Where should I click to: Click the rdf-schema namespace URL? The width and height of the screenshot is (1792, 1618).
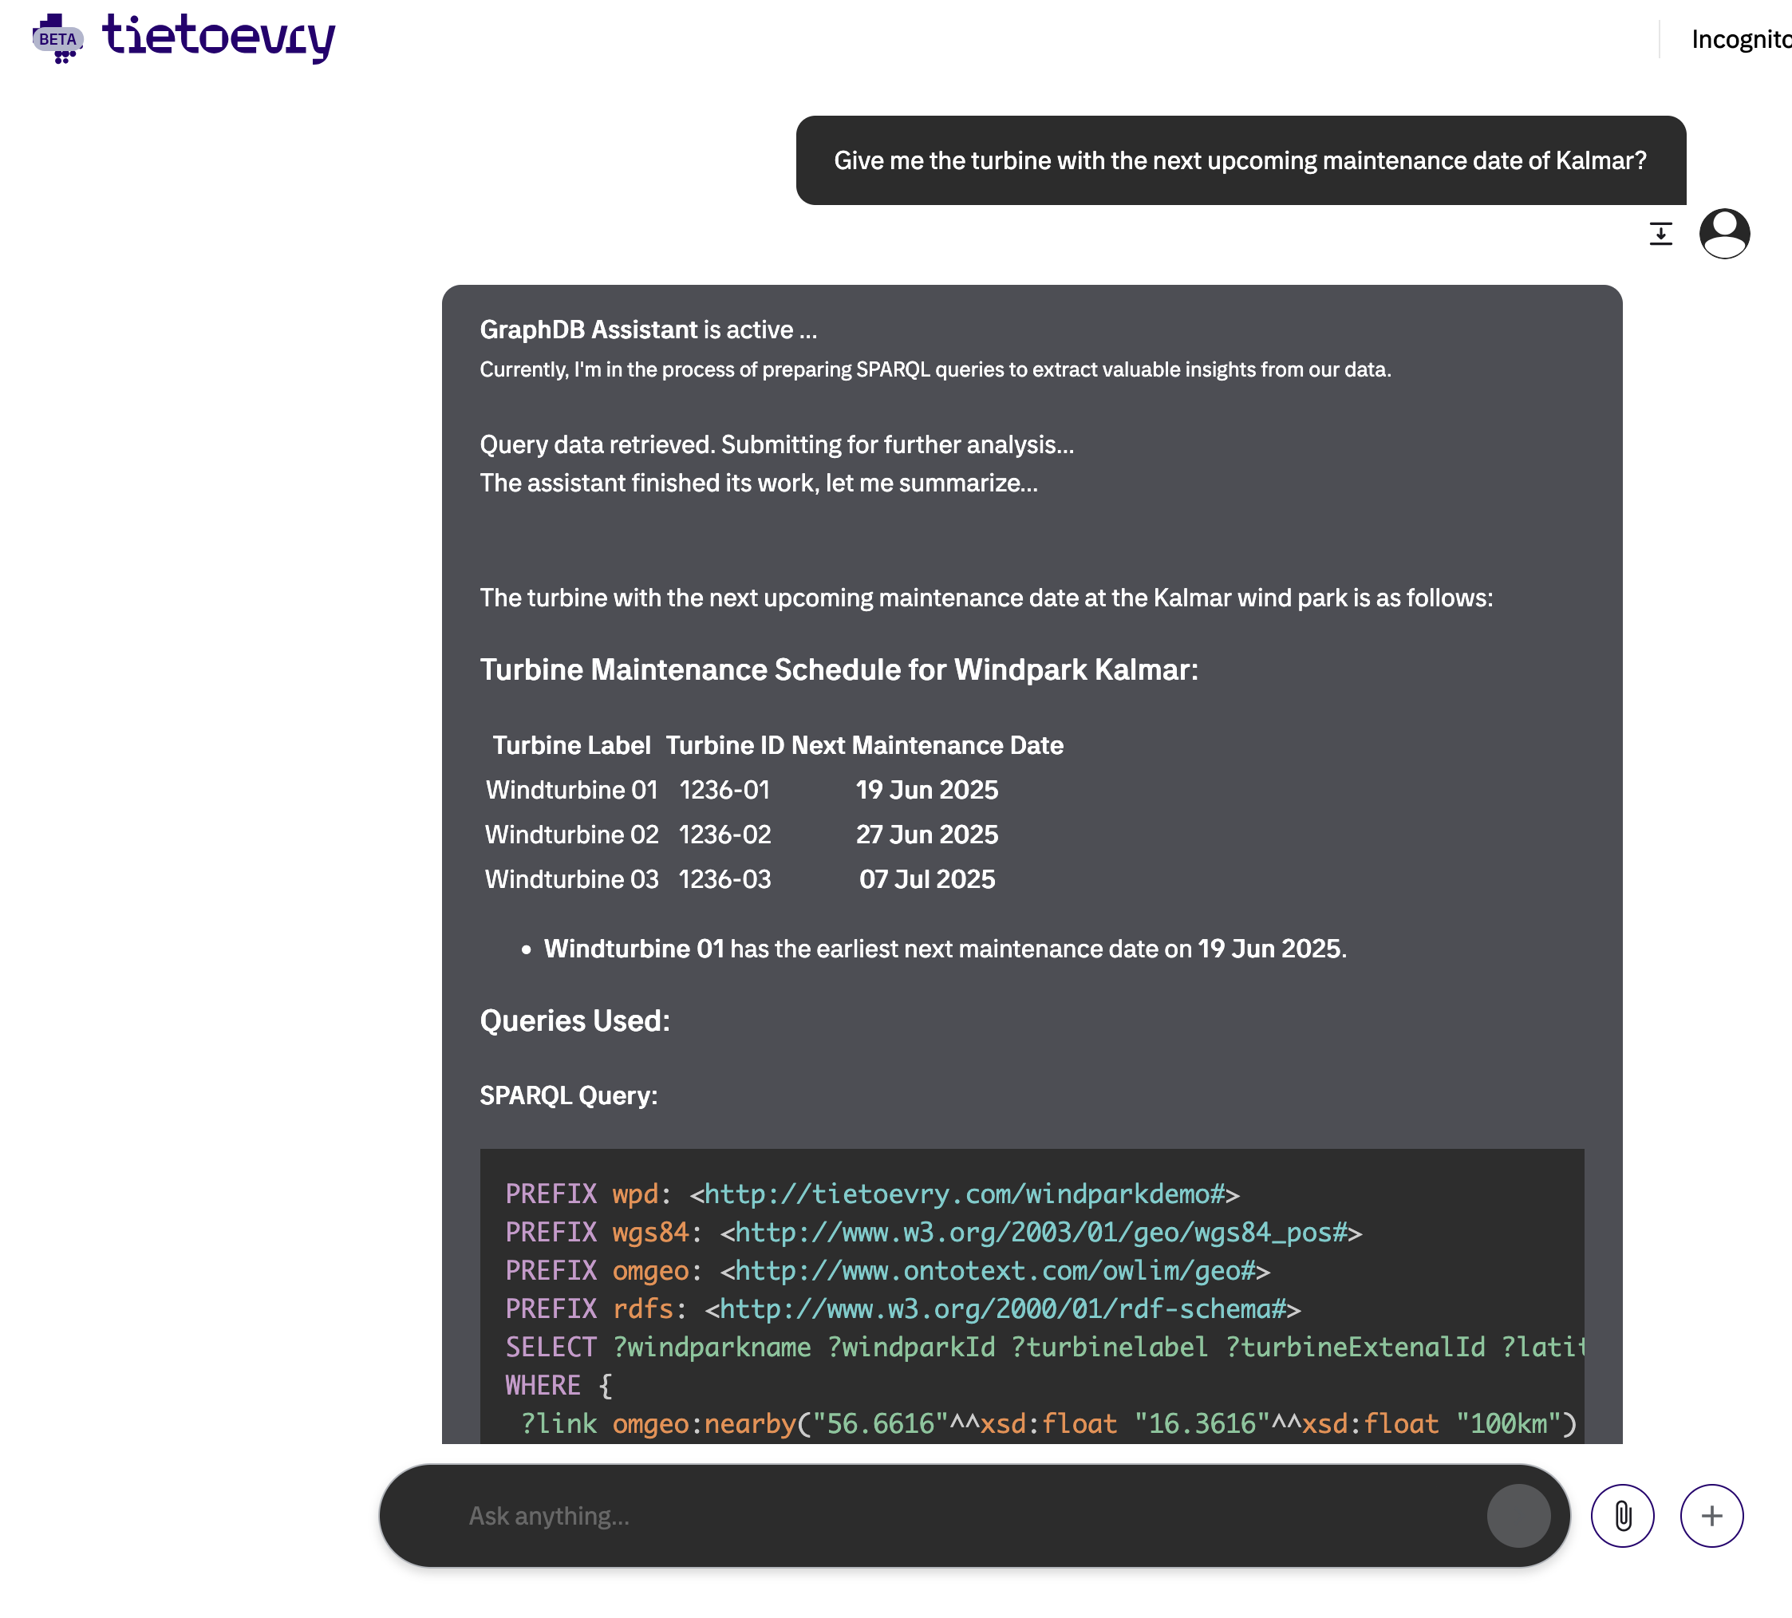pyautogui.click(x=1003, y=1308)
